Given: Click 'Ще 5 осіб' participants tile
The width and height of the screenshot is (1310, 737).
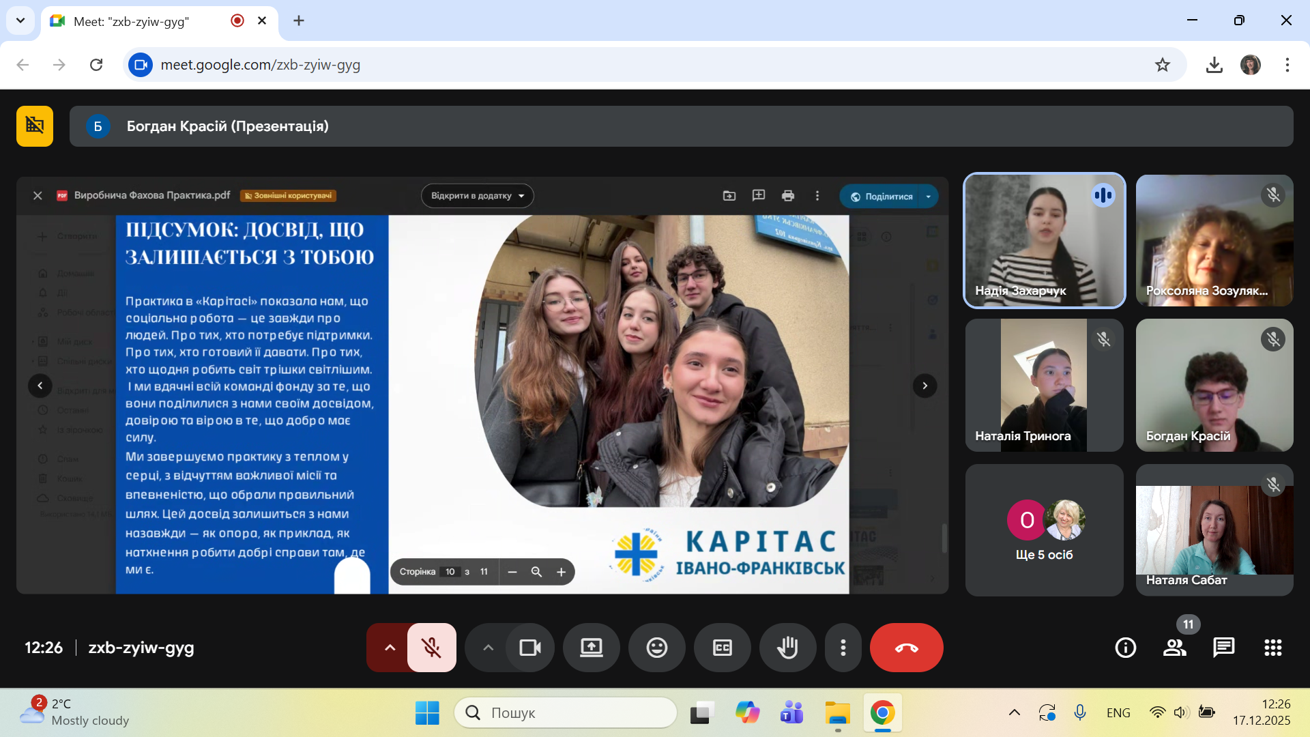Looking at the screenshot, I should [1044, 530].
